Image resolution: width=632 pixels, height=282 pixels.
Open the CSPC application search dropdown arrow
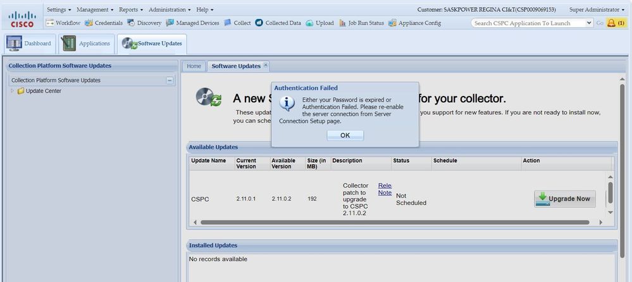tap(589, 23)
